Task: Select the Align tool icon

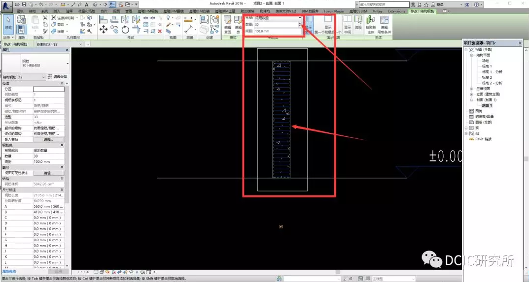Action: pos(103,20)
